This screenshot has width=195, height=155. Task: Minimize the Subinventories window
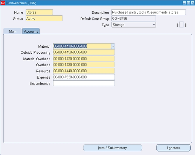(184, 3)
